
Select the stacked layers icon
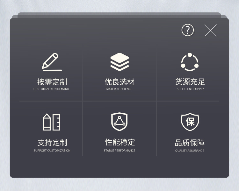(119, 62)
